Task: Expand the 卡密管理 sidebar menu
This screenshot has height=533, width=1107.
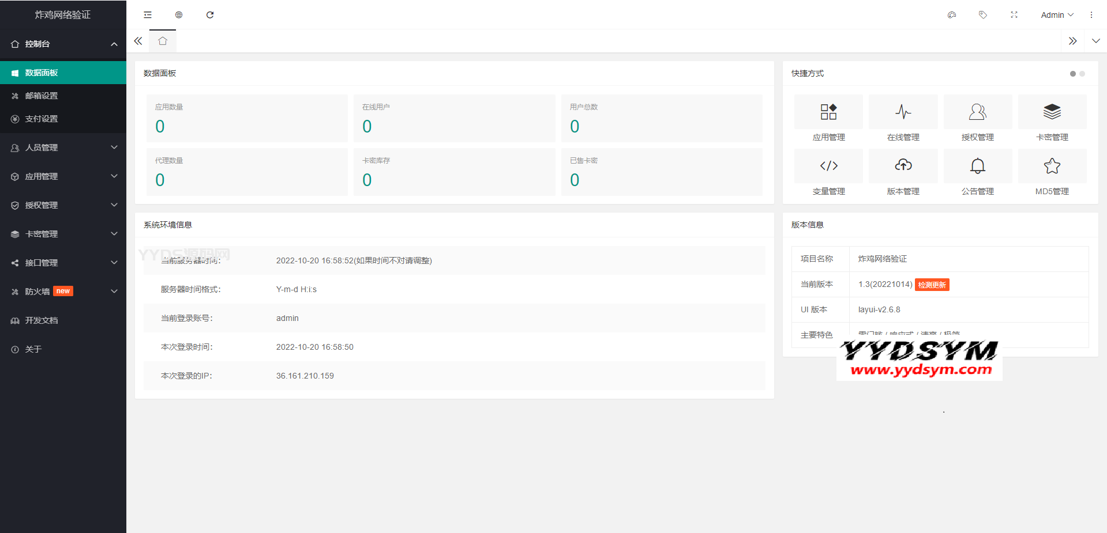Action: click(63, 234)
